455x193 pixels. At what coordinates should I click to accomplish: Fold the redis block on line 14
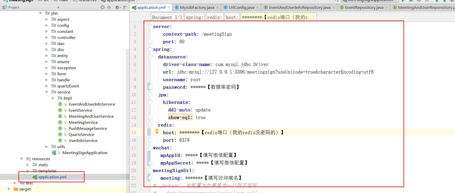point(150,125)
